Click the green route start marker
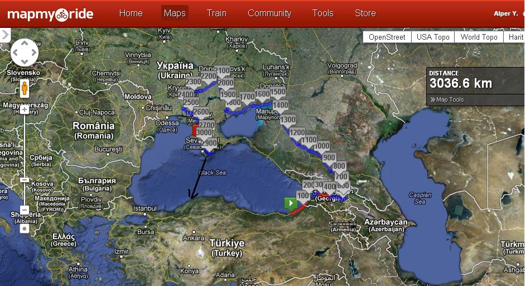This screenshot has width=525, height=286. pyautogui.click(x=291, y=203)
